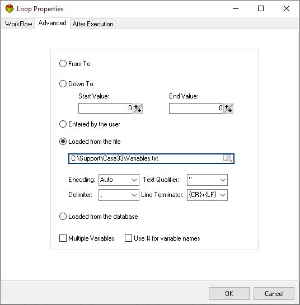
Task: Click the End Value spinner arrows
Action: pos(228,109)
